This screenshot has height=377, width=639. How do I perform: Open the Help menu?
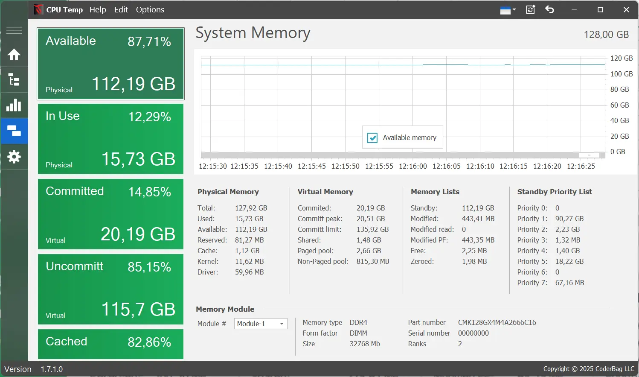(98, 9)
